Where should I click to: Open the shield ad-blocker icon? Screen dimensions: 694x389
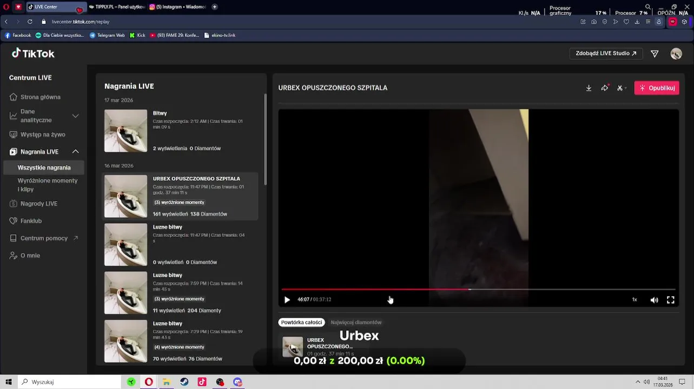(x=605, y=22)
